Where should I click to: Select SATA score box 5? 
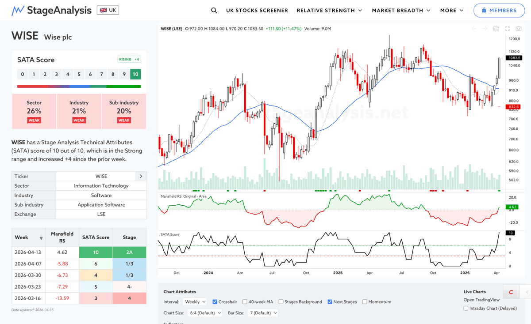[x=79, y=75]
